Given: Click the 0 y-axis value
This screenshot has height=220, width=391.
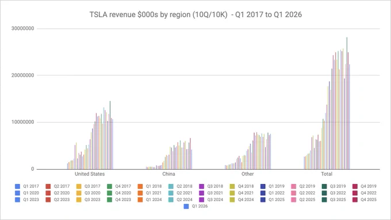Looking at the screenshot, I should click(33, 169).
